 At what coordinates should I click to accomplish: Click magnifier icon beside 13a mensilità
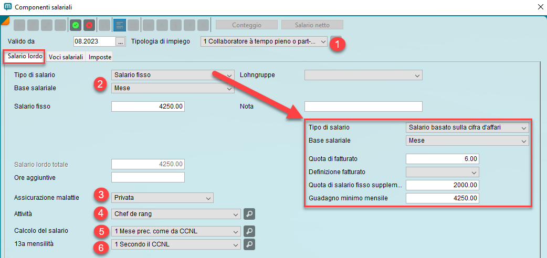(x=249, y=244)
